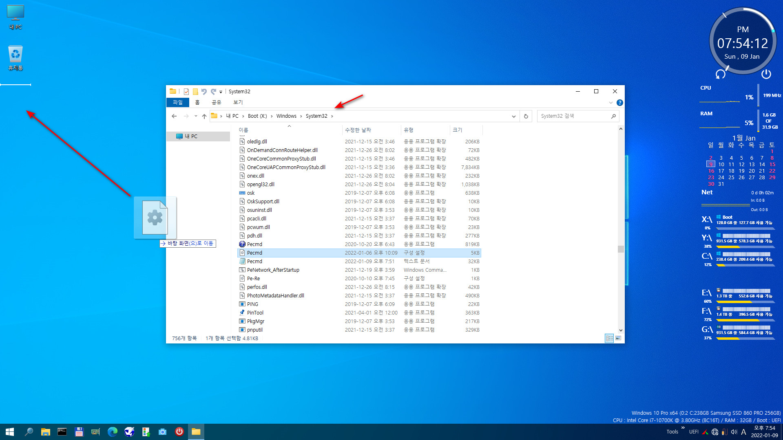The image size is (783, 440).
Task: Select the PinTool application
Action: [x=359, y=313]
